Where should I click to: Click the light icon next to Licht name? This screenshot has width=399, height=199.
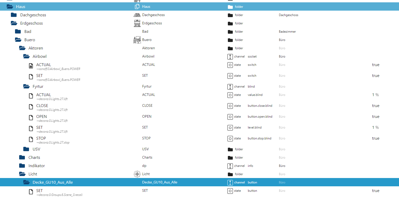pos(137,174)
